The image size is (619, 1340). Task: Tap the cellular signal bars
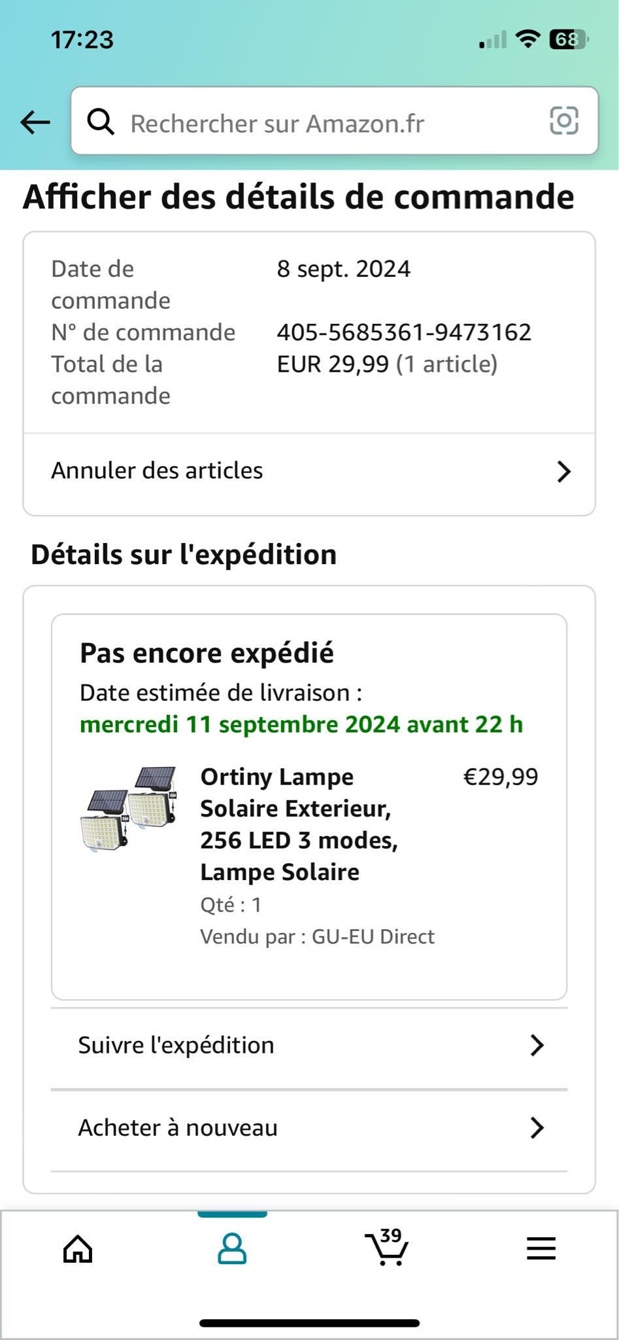pyautogui.click(x=493, y=41)
